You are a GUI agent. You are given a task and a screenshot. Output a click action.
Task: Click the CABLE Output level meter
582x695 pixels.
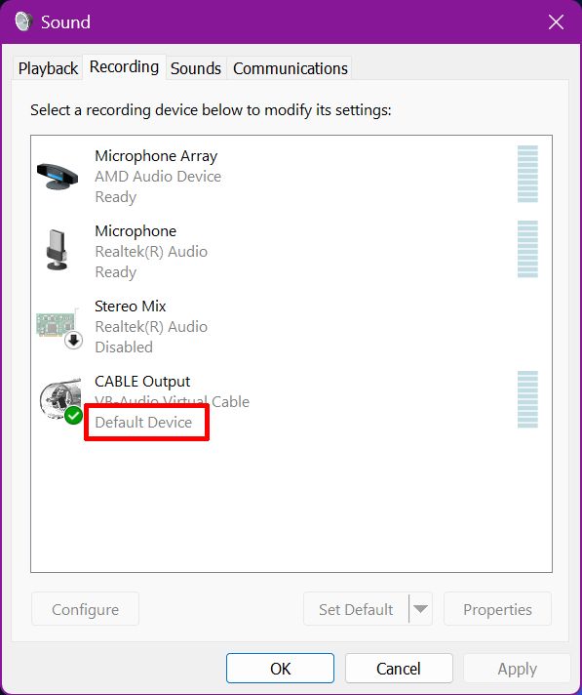[x=527, y=399]
